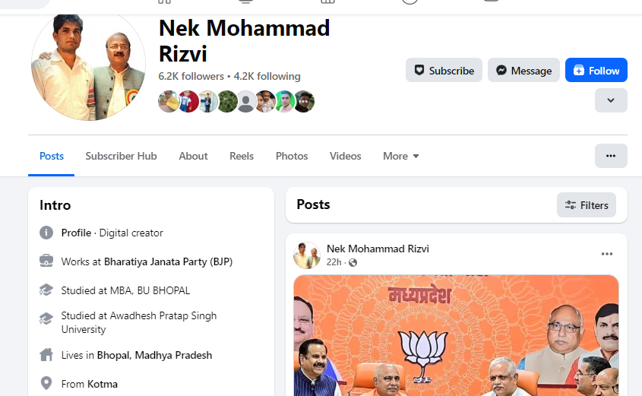642x396 pixels.
Task: Open the More tab dropdown
Action: [401, 156]
